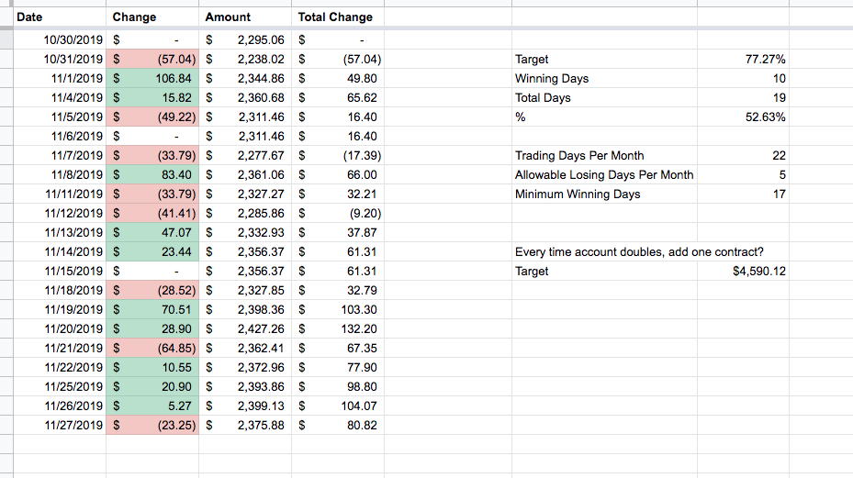The height and width of the screenshot is (478, 853).
Task: Click the 65.62 total change cell
Action: [338, 98]
